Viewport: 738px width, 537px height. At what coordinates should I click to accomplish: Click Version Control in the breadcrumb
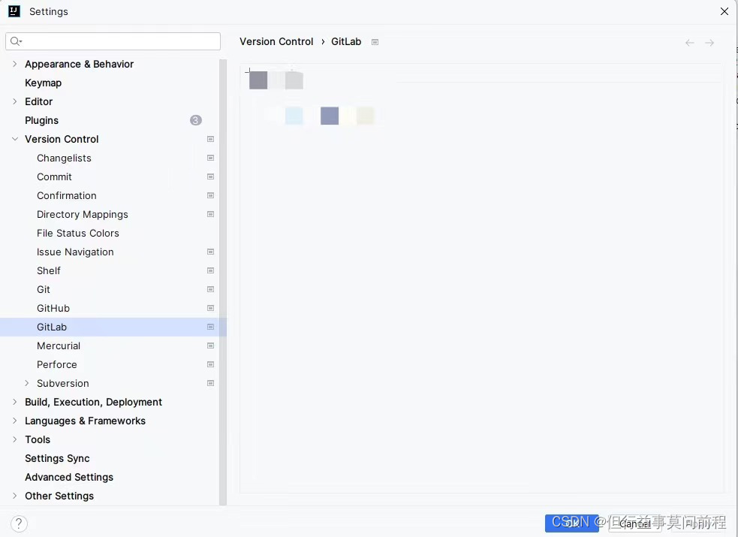point(276,42)
